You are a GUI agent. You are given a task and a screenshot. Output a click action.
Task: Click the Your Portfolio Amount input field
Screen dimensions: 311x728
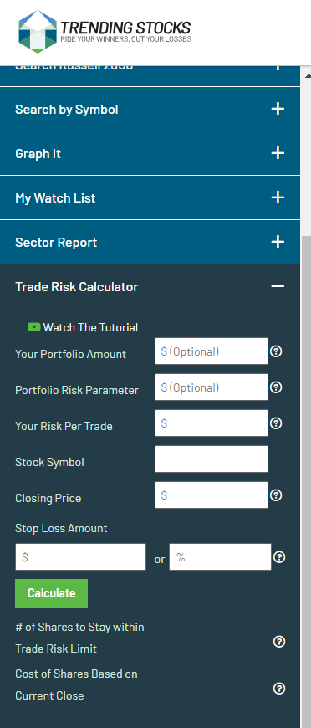point(212,351)
